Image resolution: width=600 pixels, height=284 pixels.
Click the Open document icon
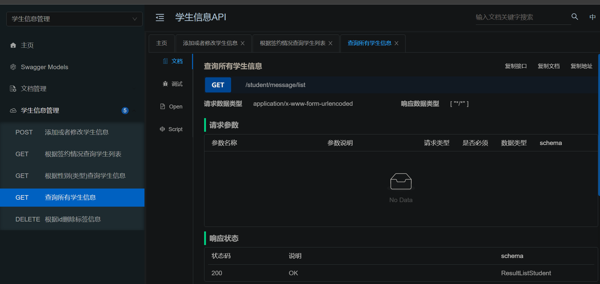(163, 106)
